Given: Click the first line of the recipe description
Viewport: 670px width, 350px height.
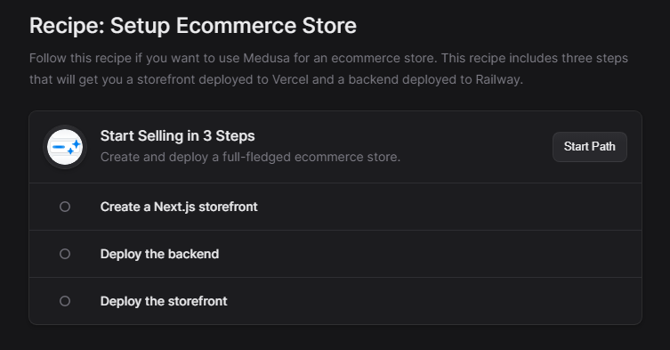Looking at the screenshot, I should coord(328,58).
